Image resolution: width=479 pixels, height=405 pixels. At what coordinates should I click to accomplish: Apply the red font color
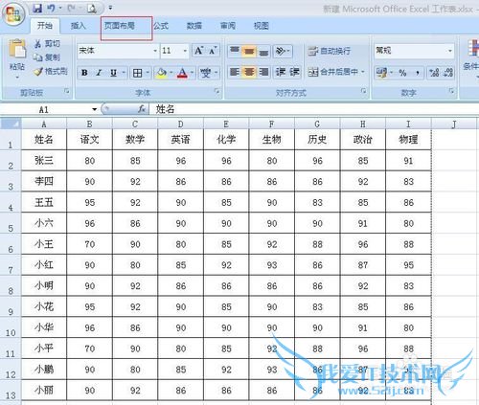tap(182, 73)
